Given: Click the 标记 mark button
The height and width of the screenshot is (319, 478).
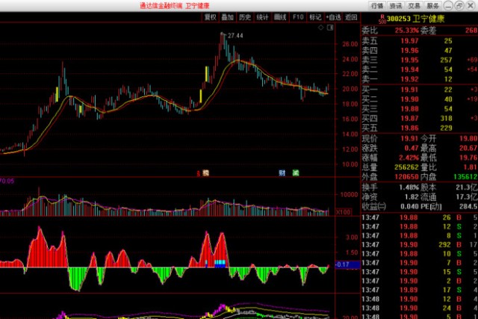Looking at the screenshot, I should tap(316, 16).
